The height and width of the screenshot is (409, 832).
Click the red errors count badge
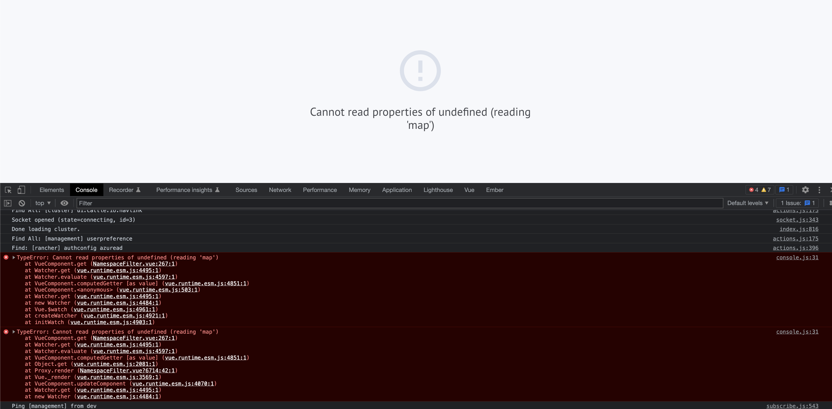pos(754,190)
